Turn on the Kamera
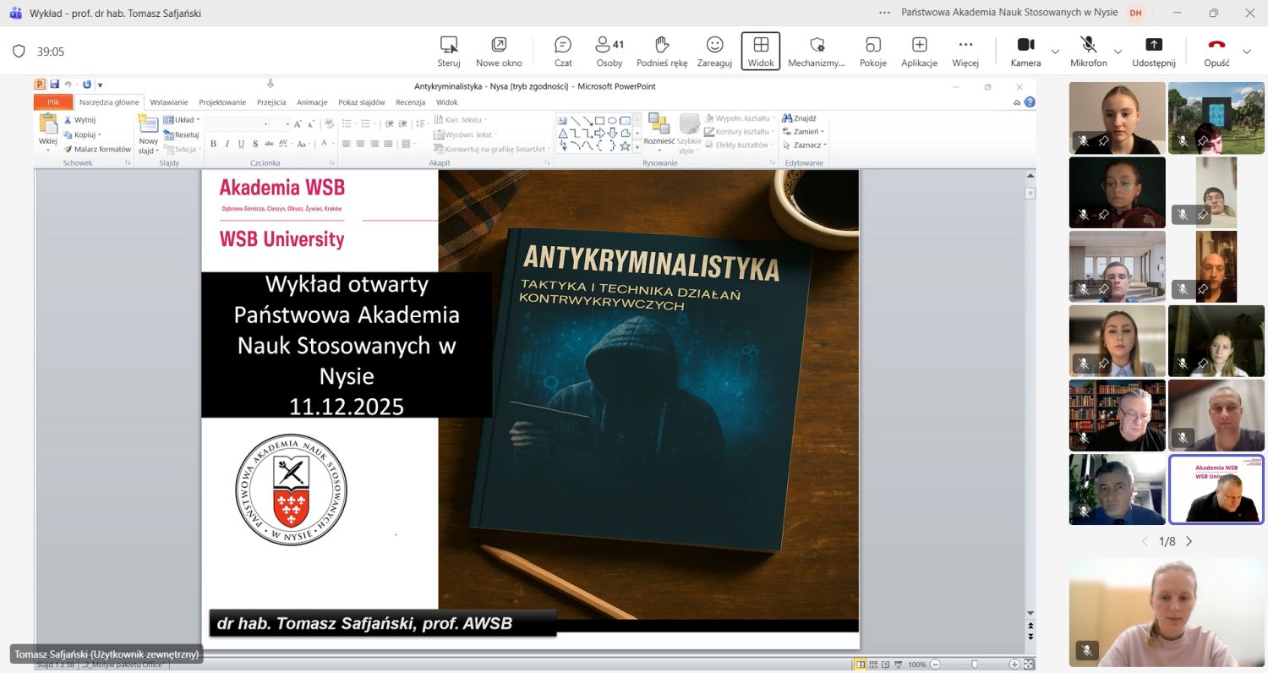Image resolution: width=1268 pixels, height=673 pixels. coord(1025,51)
